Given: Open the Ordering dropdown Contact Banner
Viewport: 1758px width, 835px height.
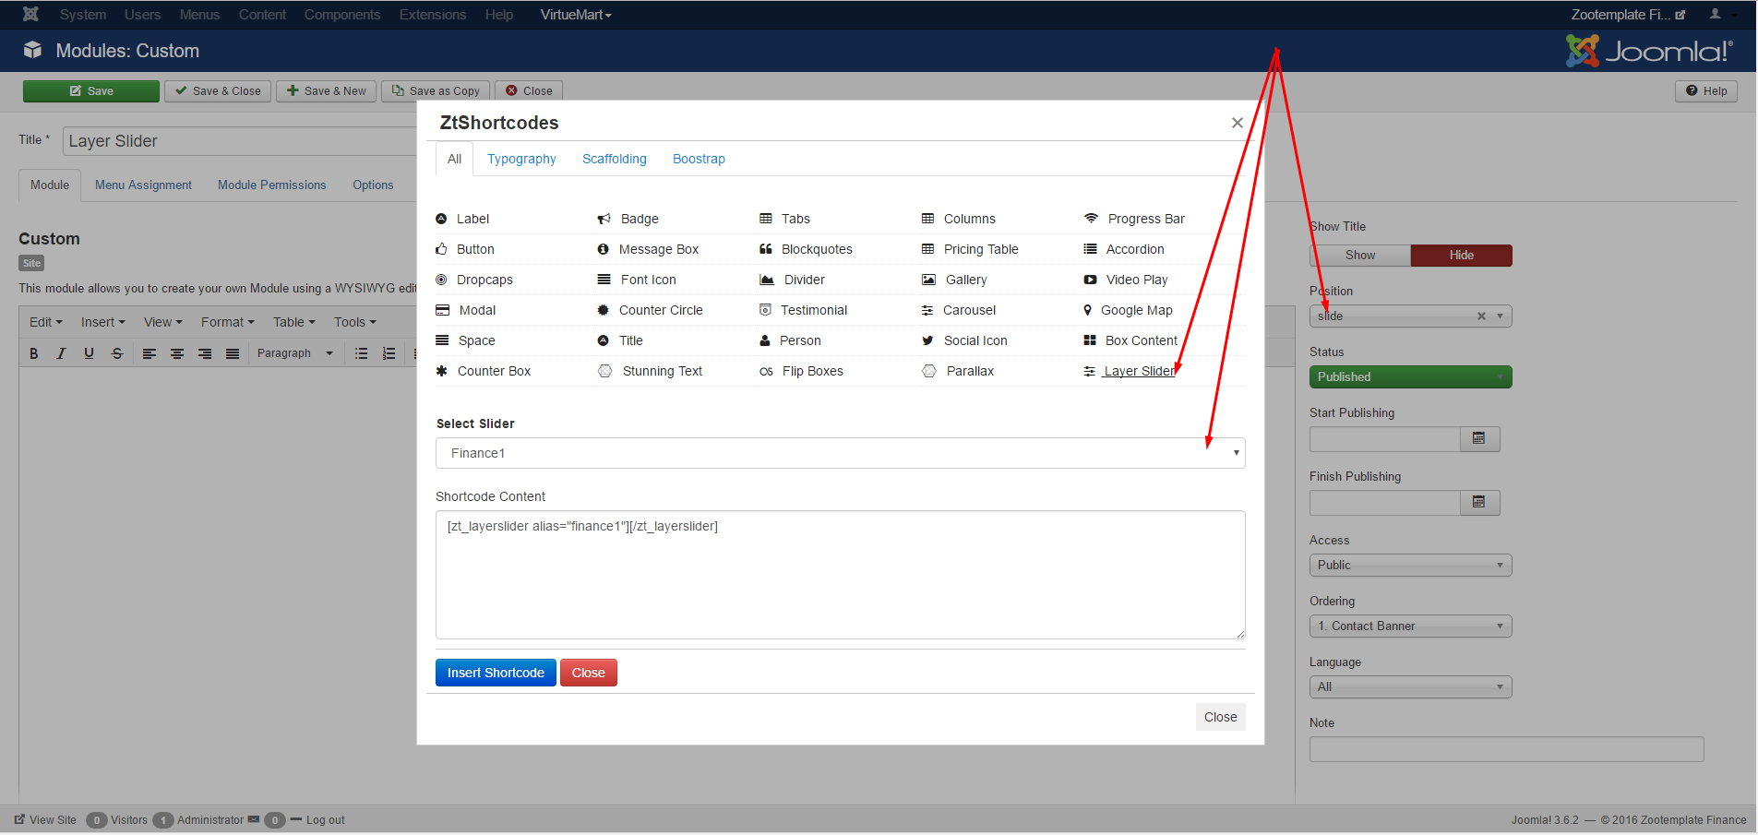Looking at the screenshot, I should tap(1411, 626).
